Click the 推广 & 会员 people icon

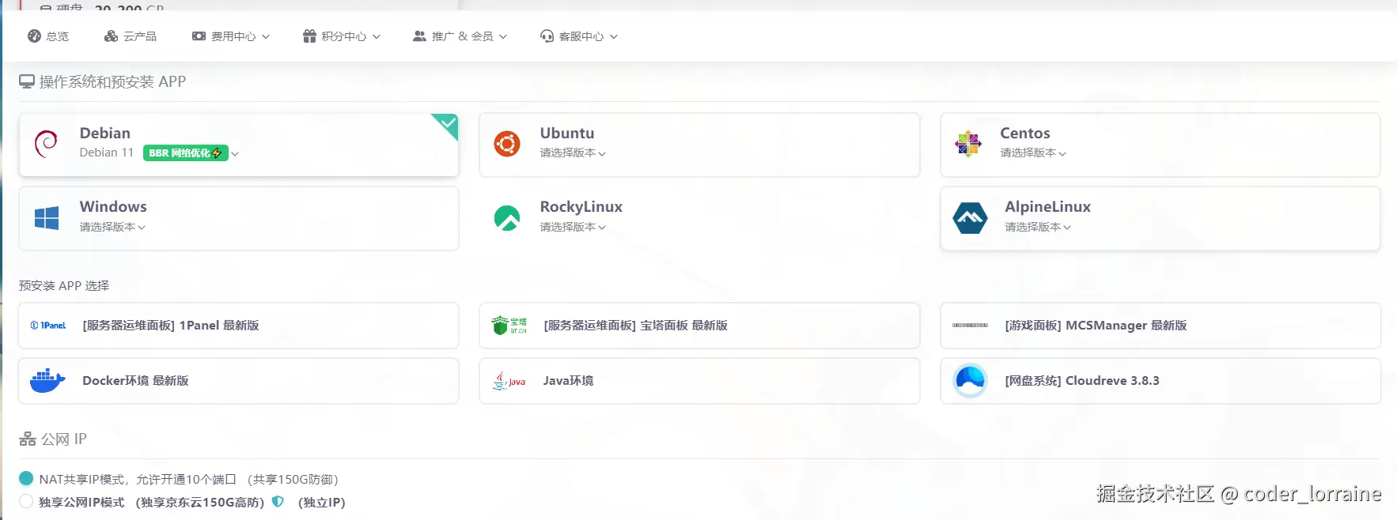point(419,36)
